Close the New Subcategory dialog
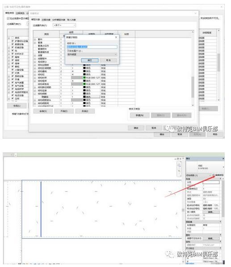 (x=116, y=37)
